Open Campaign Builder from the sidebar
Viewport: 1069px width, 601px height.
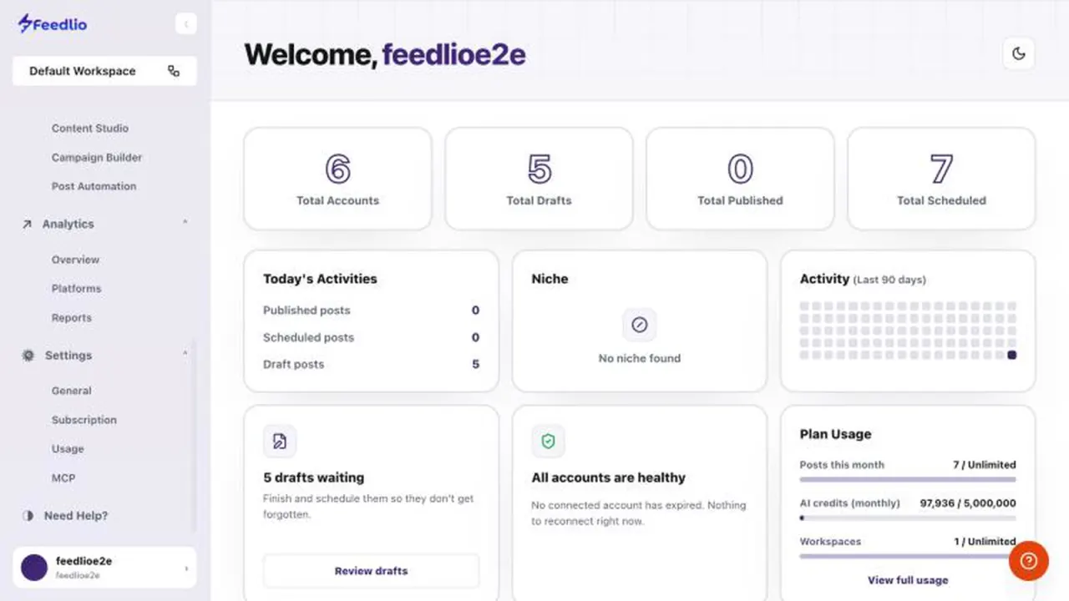(x=97, y=158)
